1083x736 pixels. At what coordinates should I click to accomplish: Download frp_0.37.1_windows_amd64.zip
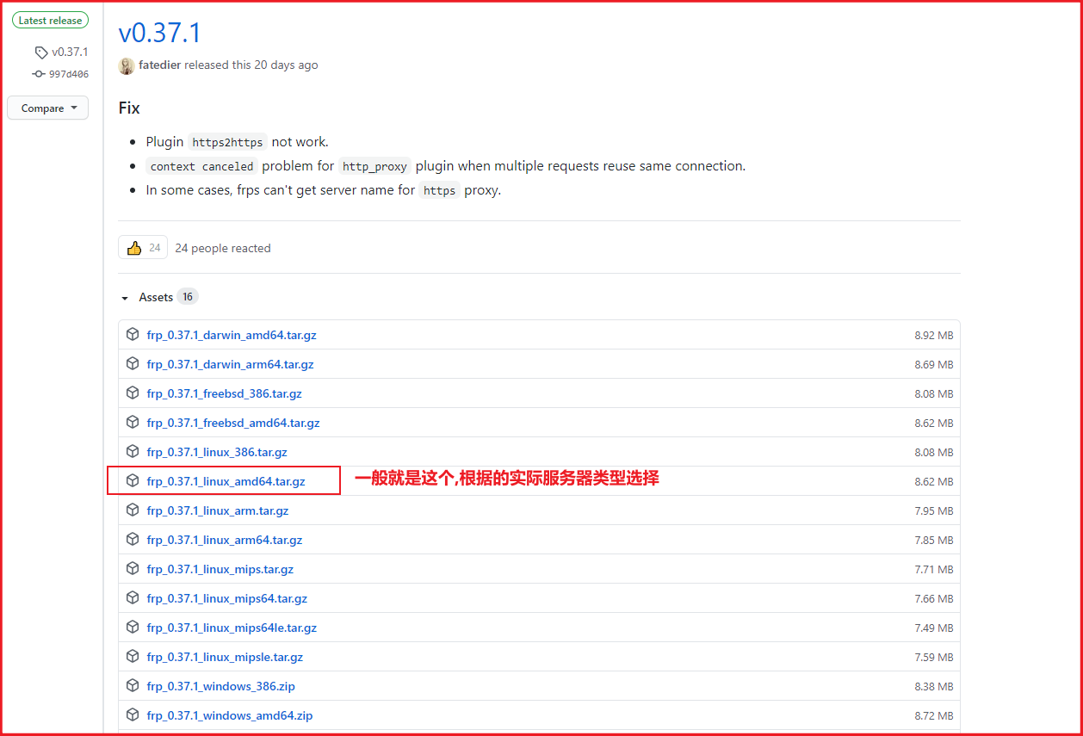230,715
